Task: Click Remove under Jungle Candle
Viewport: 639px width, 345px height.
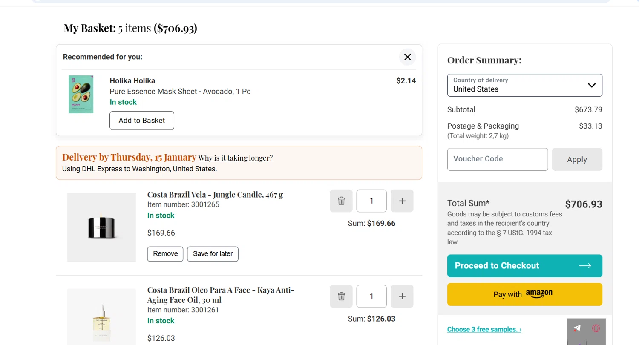Action: pyautogui.click(x=165, y=254)
